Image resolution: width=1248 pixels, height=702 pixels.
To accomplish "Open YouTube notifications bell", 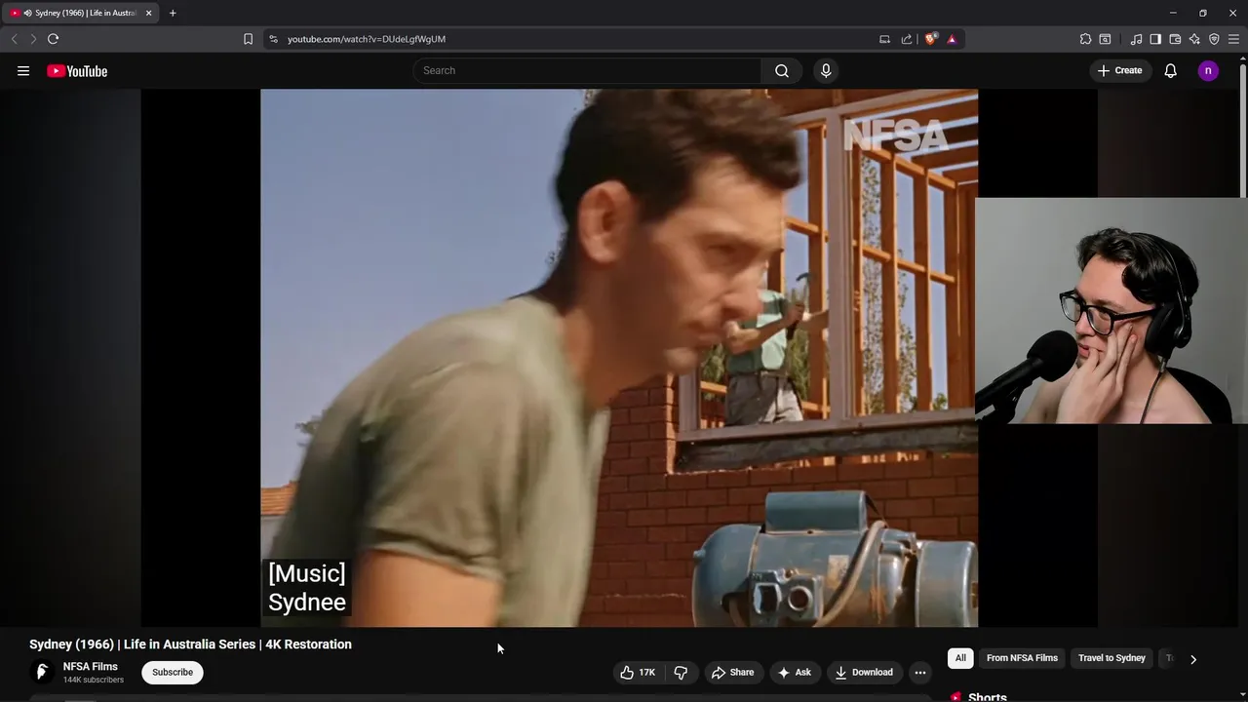I will (1170, 70).
